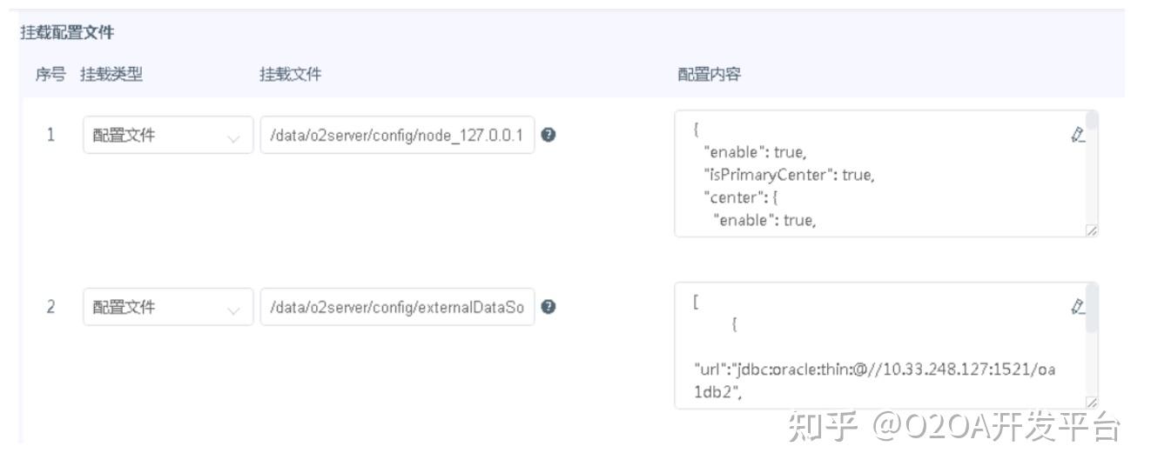Click the help icon beside the node_127.0.0.1 path

[548, 135]
